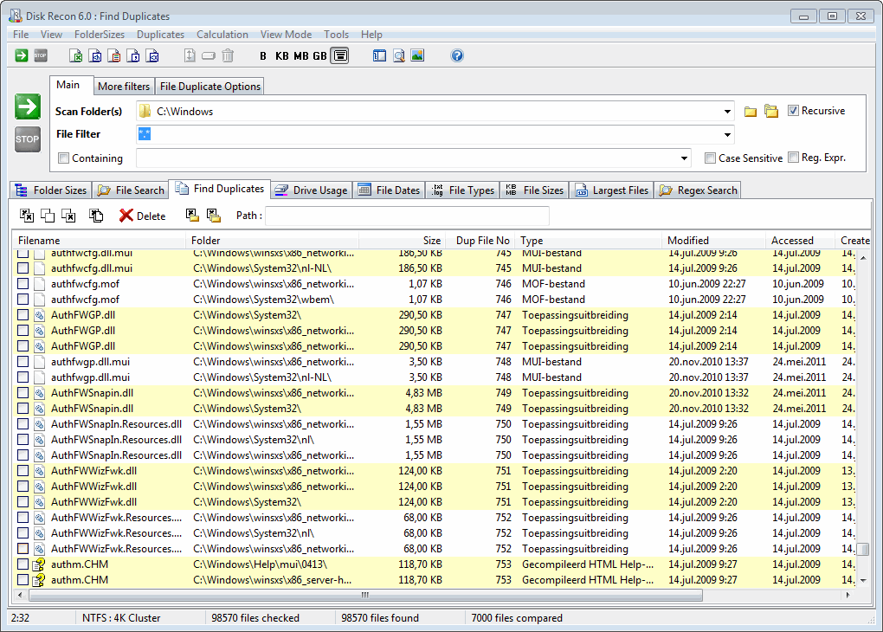Click the magnifier preview icon in toolbar

(399, 55)
